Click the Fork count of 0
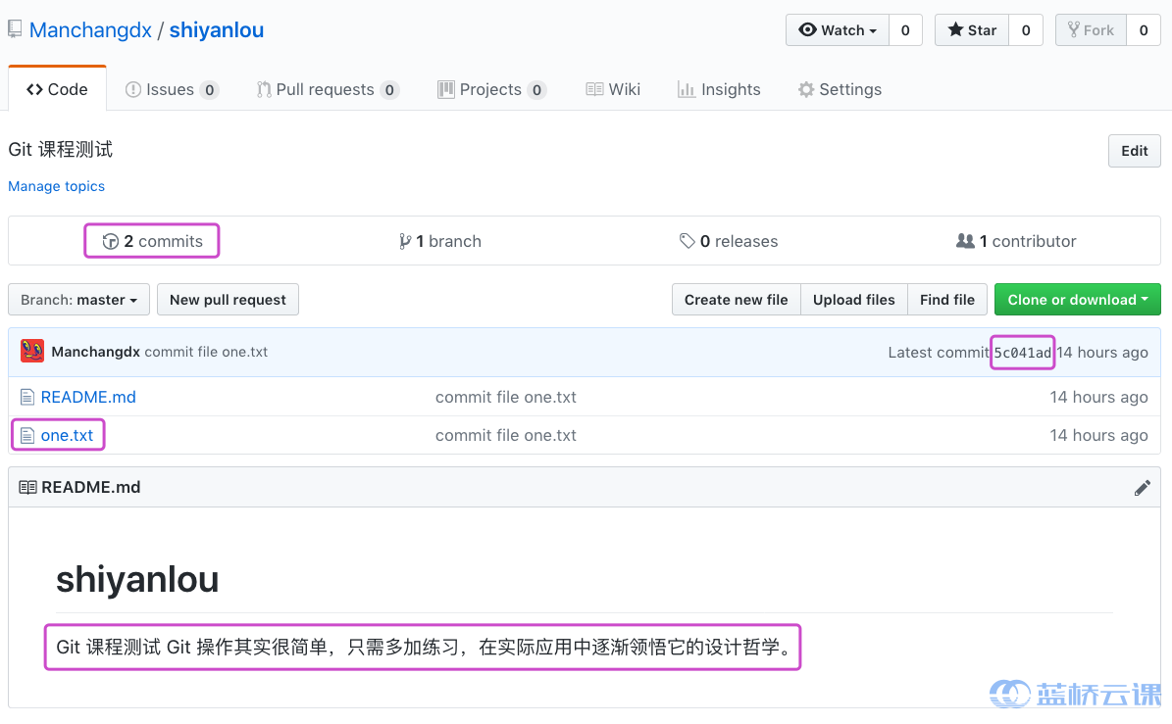 [1144, 29]
